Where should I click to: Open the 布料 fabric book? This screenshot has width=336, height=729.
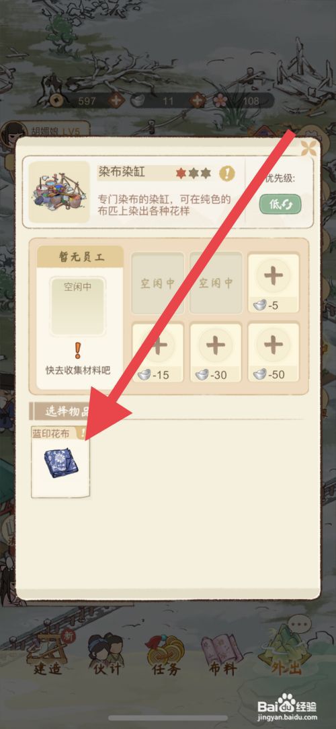pos(223,654)
